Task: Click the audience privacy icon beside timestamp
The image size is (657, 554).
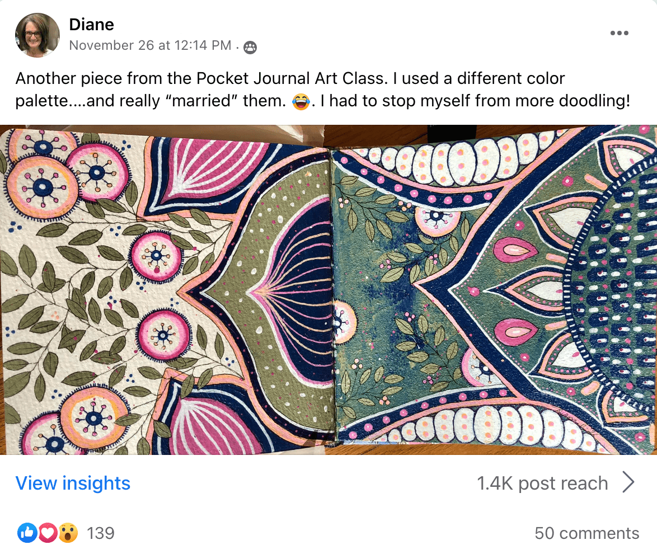Action: 250,48
